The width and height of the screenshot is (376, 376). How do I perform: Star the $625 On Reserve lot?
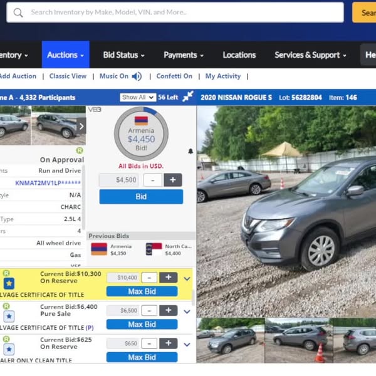click(9, 348)
